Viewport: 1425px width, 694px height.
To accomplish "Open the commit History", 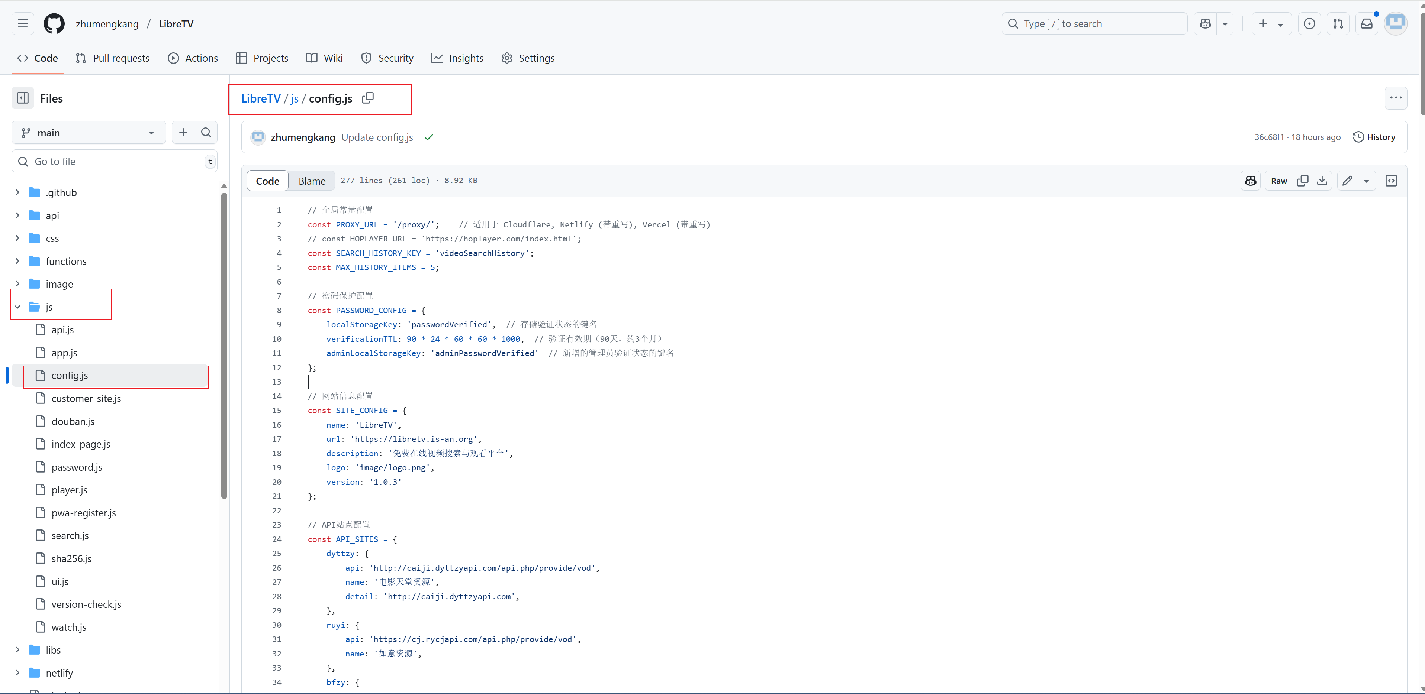I will (1374, 137).
